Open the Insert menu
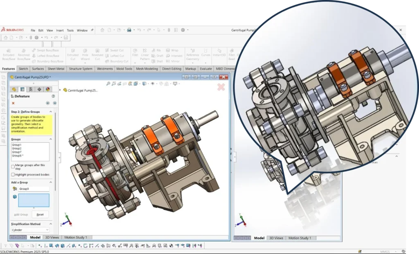 pos(60,30)
